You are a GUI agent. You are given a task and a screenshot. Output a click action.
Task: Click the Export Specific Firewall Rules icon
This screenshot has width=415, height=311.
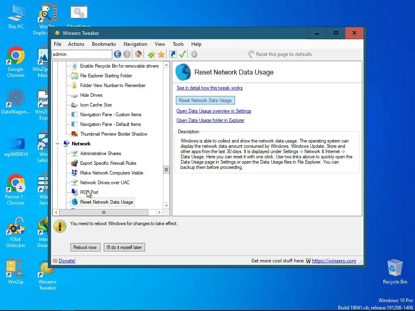point(75,163)
